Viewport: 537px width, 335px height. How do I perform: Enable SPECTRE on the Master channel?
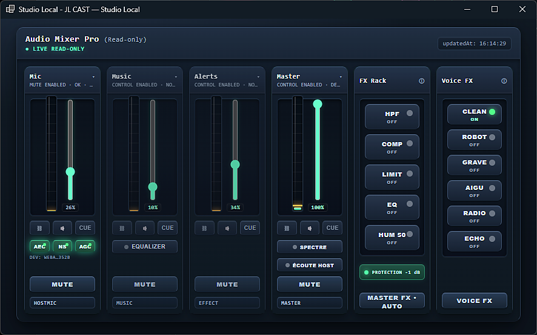coord(310,247)
